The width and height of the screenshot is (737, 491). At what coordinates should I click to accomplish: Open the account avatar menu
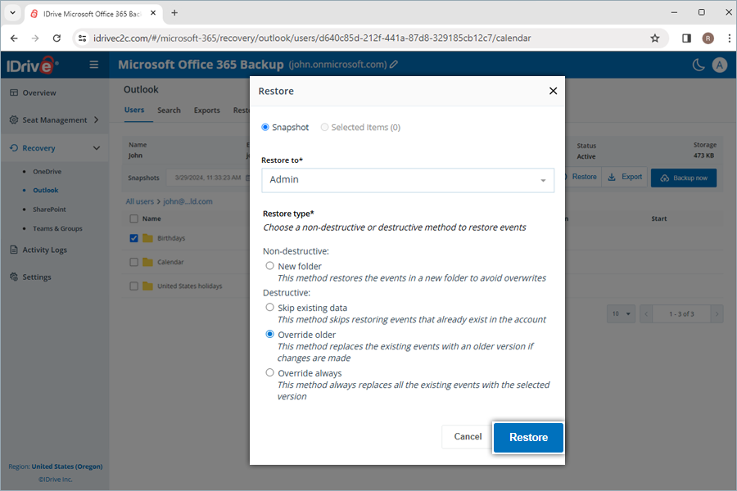click(720, 65)
